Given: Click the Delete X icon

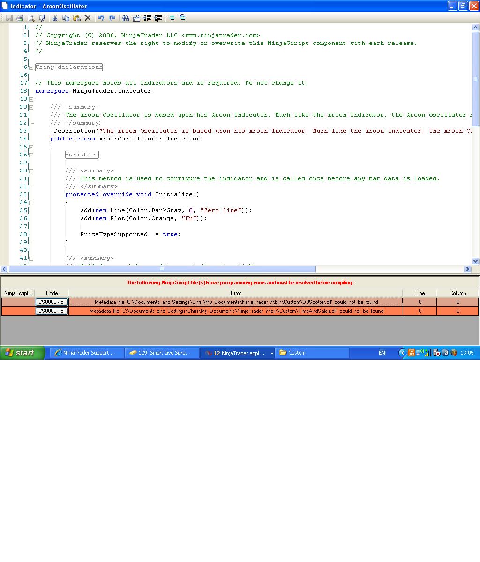Looking at the screenshot, I should coord(88,18).
